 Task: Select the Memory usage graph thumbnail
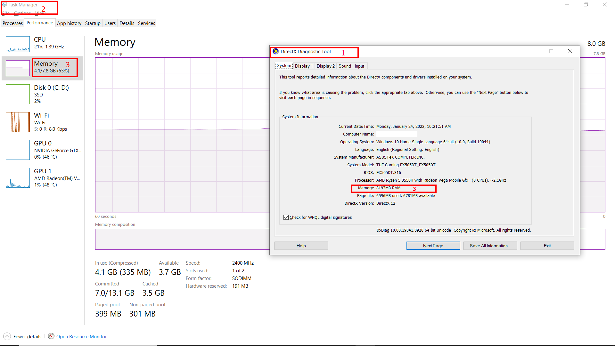[x=18, y=68]
